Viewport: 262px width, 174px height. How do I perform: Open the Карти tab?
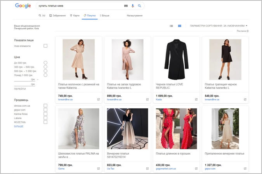pos(75,15)
